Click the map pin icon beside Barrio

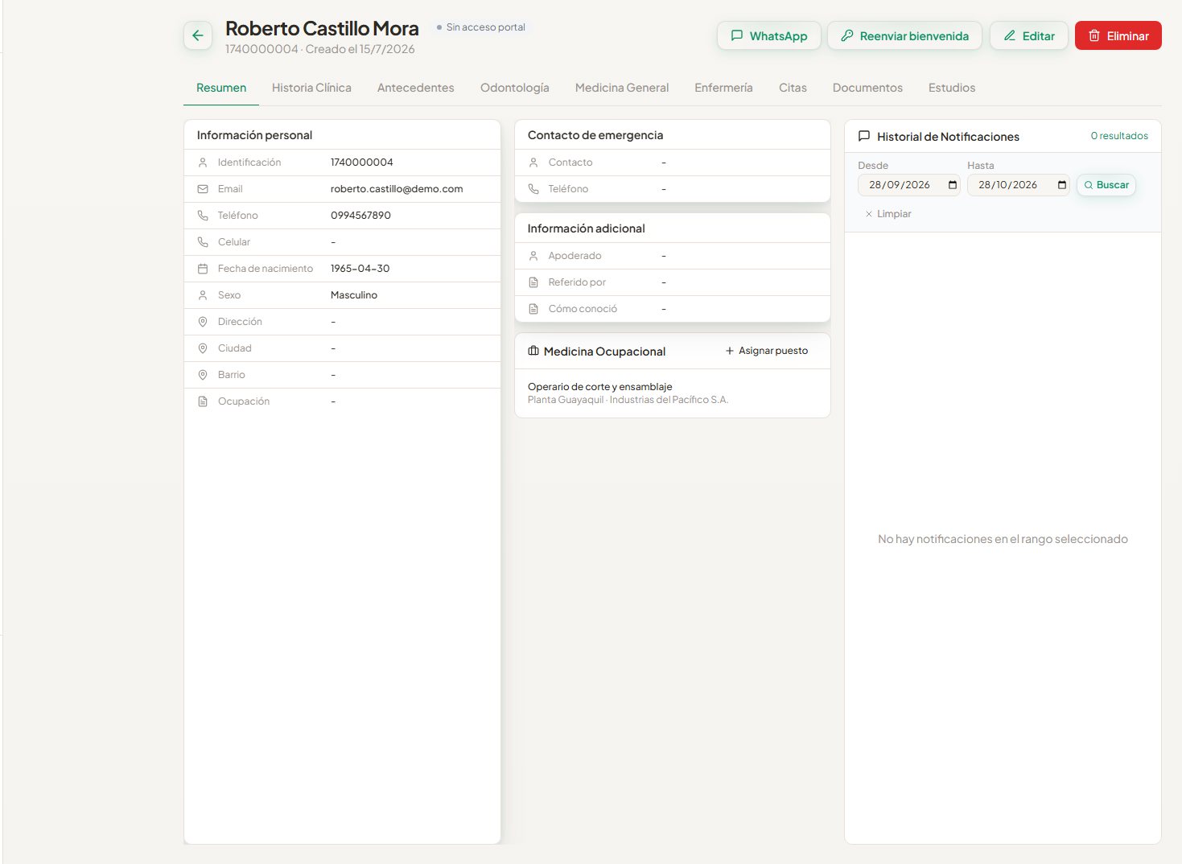click(x=203, y=375)
